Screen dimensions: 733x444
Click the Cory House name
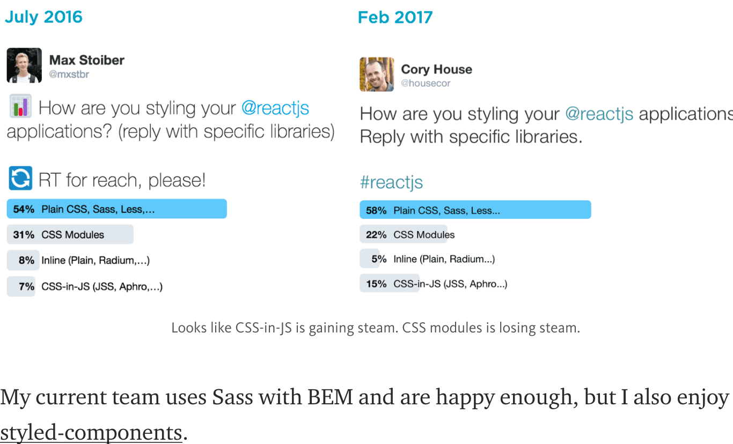click(x=436, y=69)
